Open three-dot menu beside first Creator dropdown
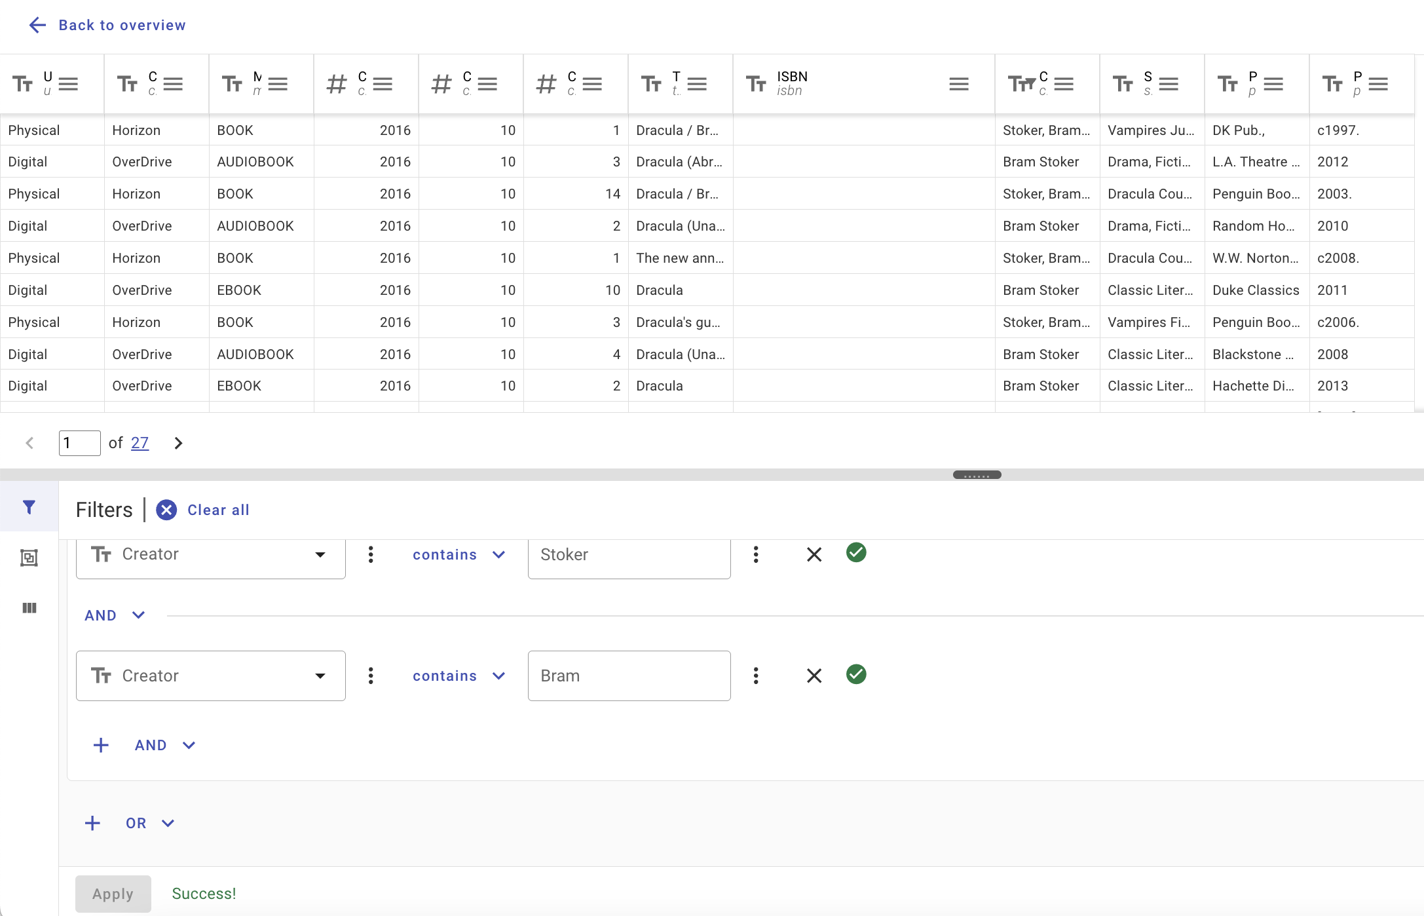This screenshot has width=1424, height=916. click(371, 555)
